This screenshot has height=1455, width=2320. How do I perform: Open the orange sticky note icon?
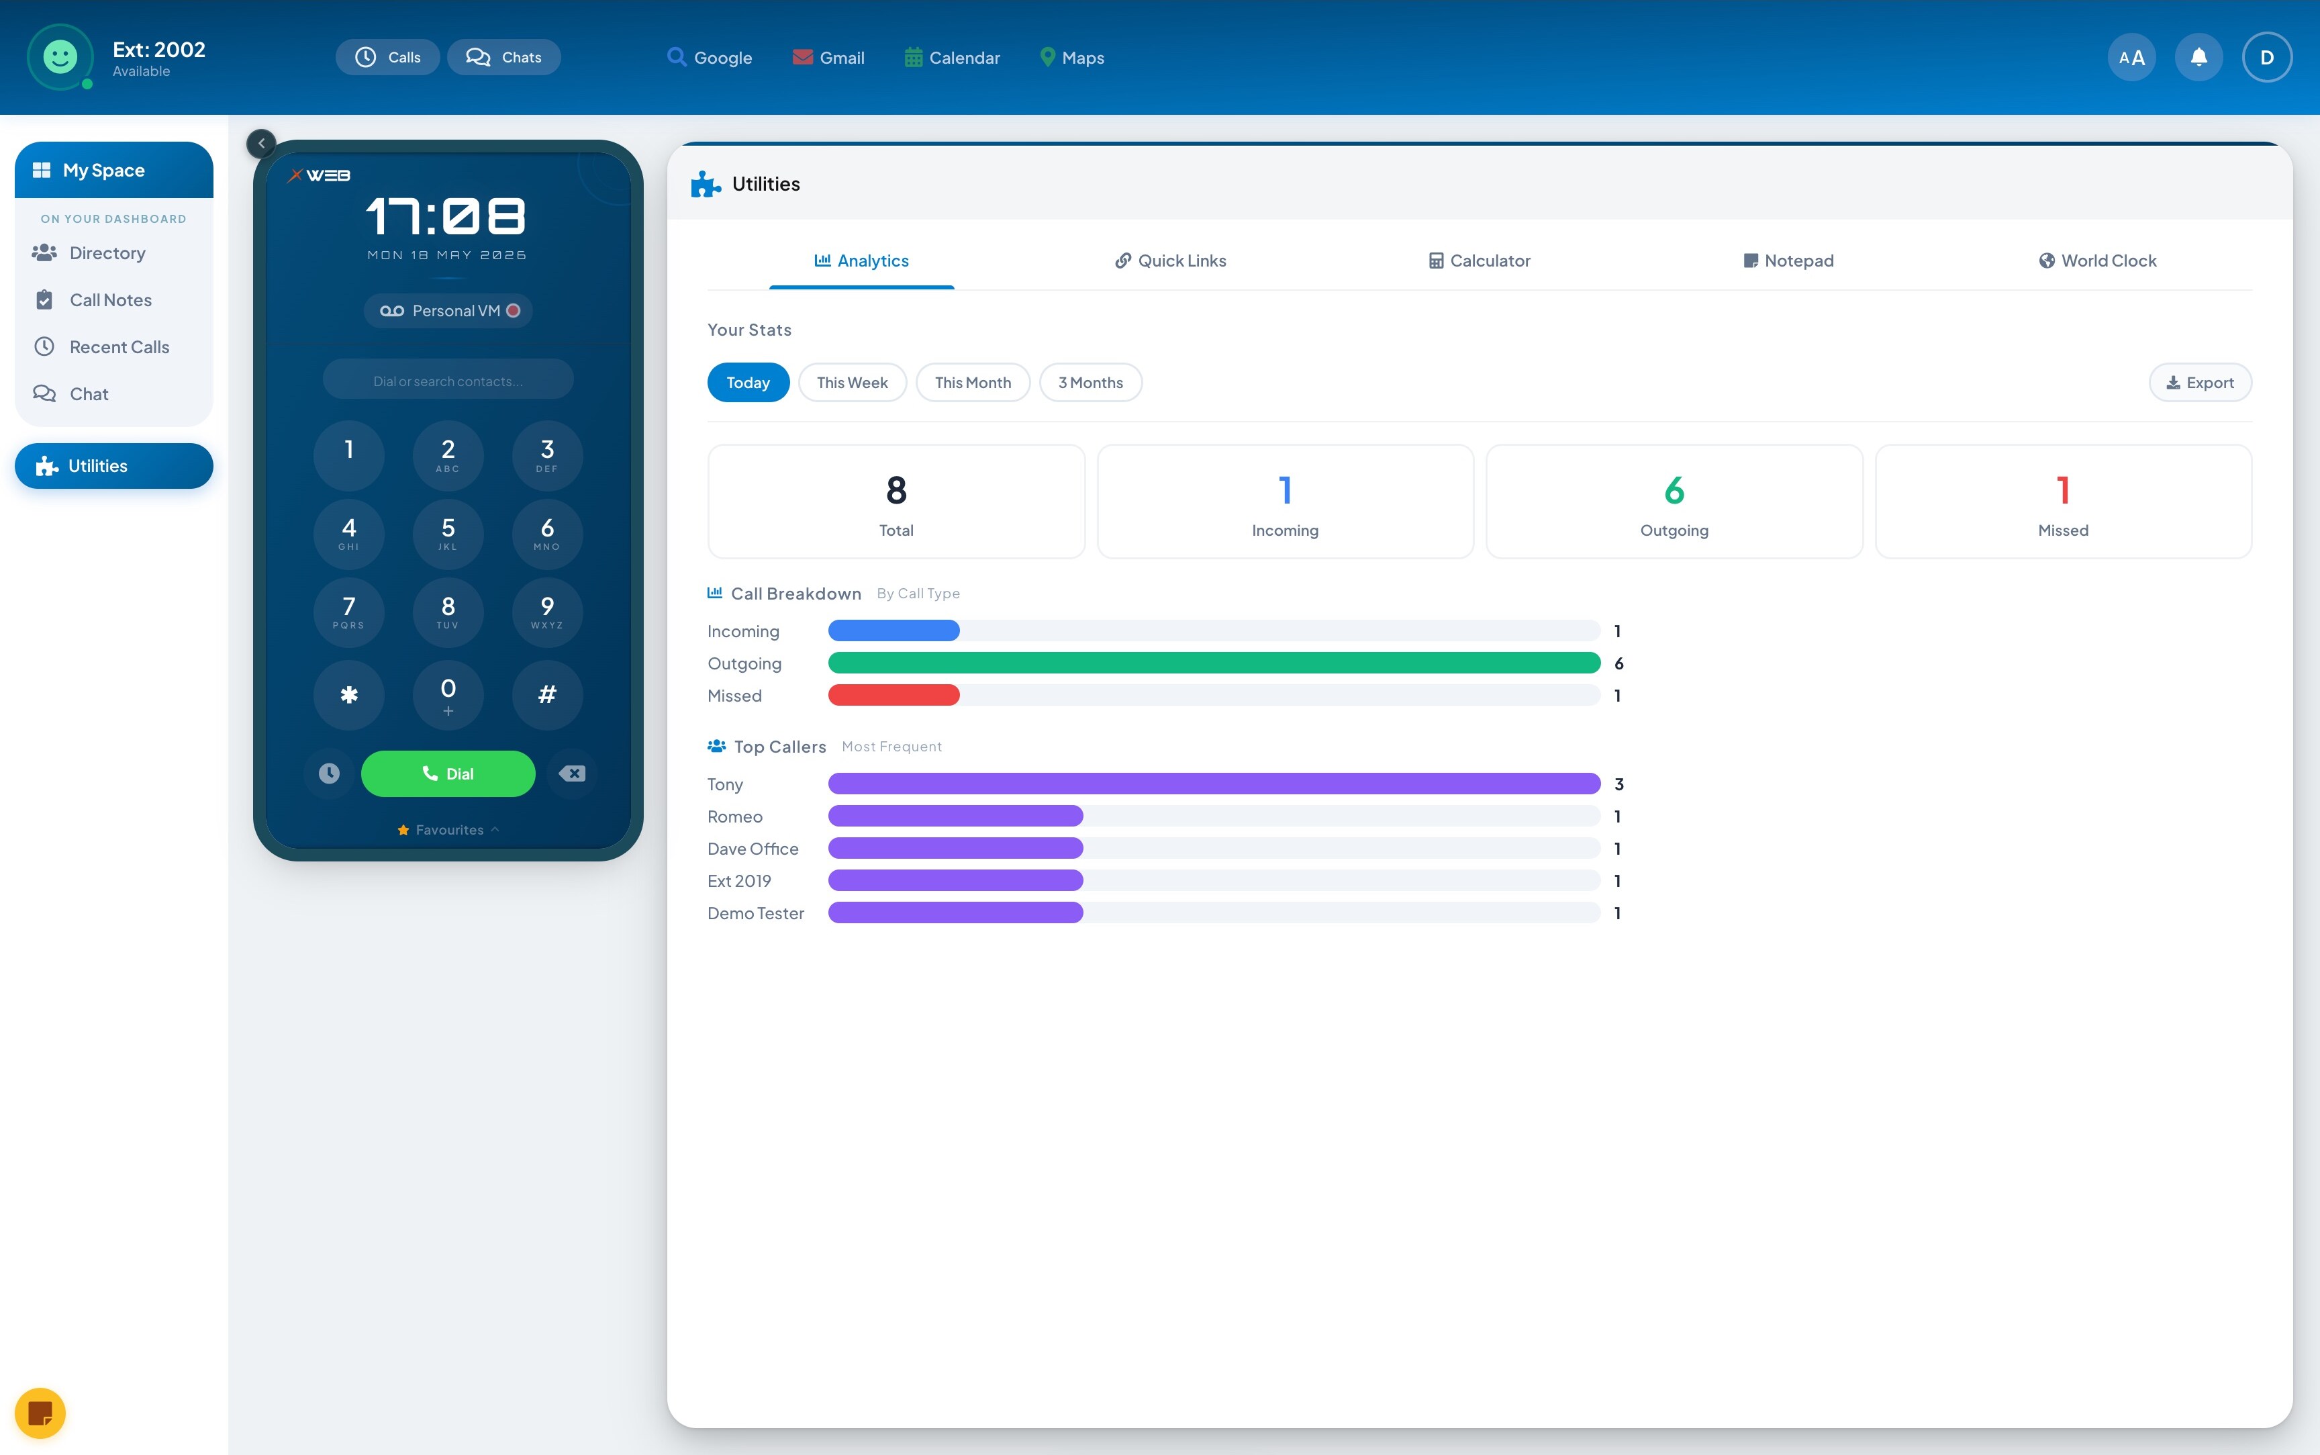click(x=40, y=1413)
